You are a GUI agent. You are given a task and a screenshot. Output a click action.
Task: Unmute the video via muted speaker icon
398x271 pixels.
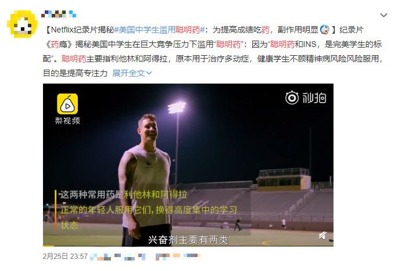(322, 236)
